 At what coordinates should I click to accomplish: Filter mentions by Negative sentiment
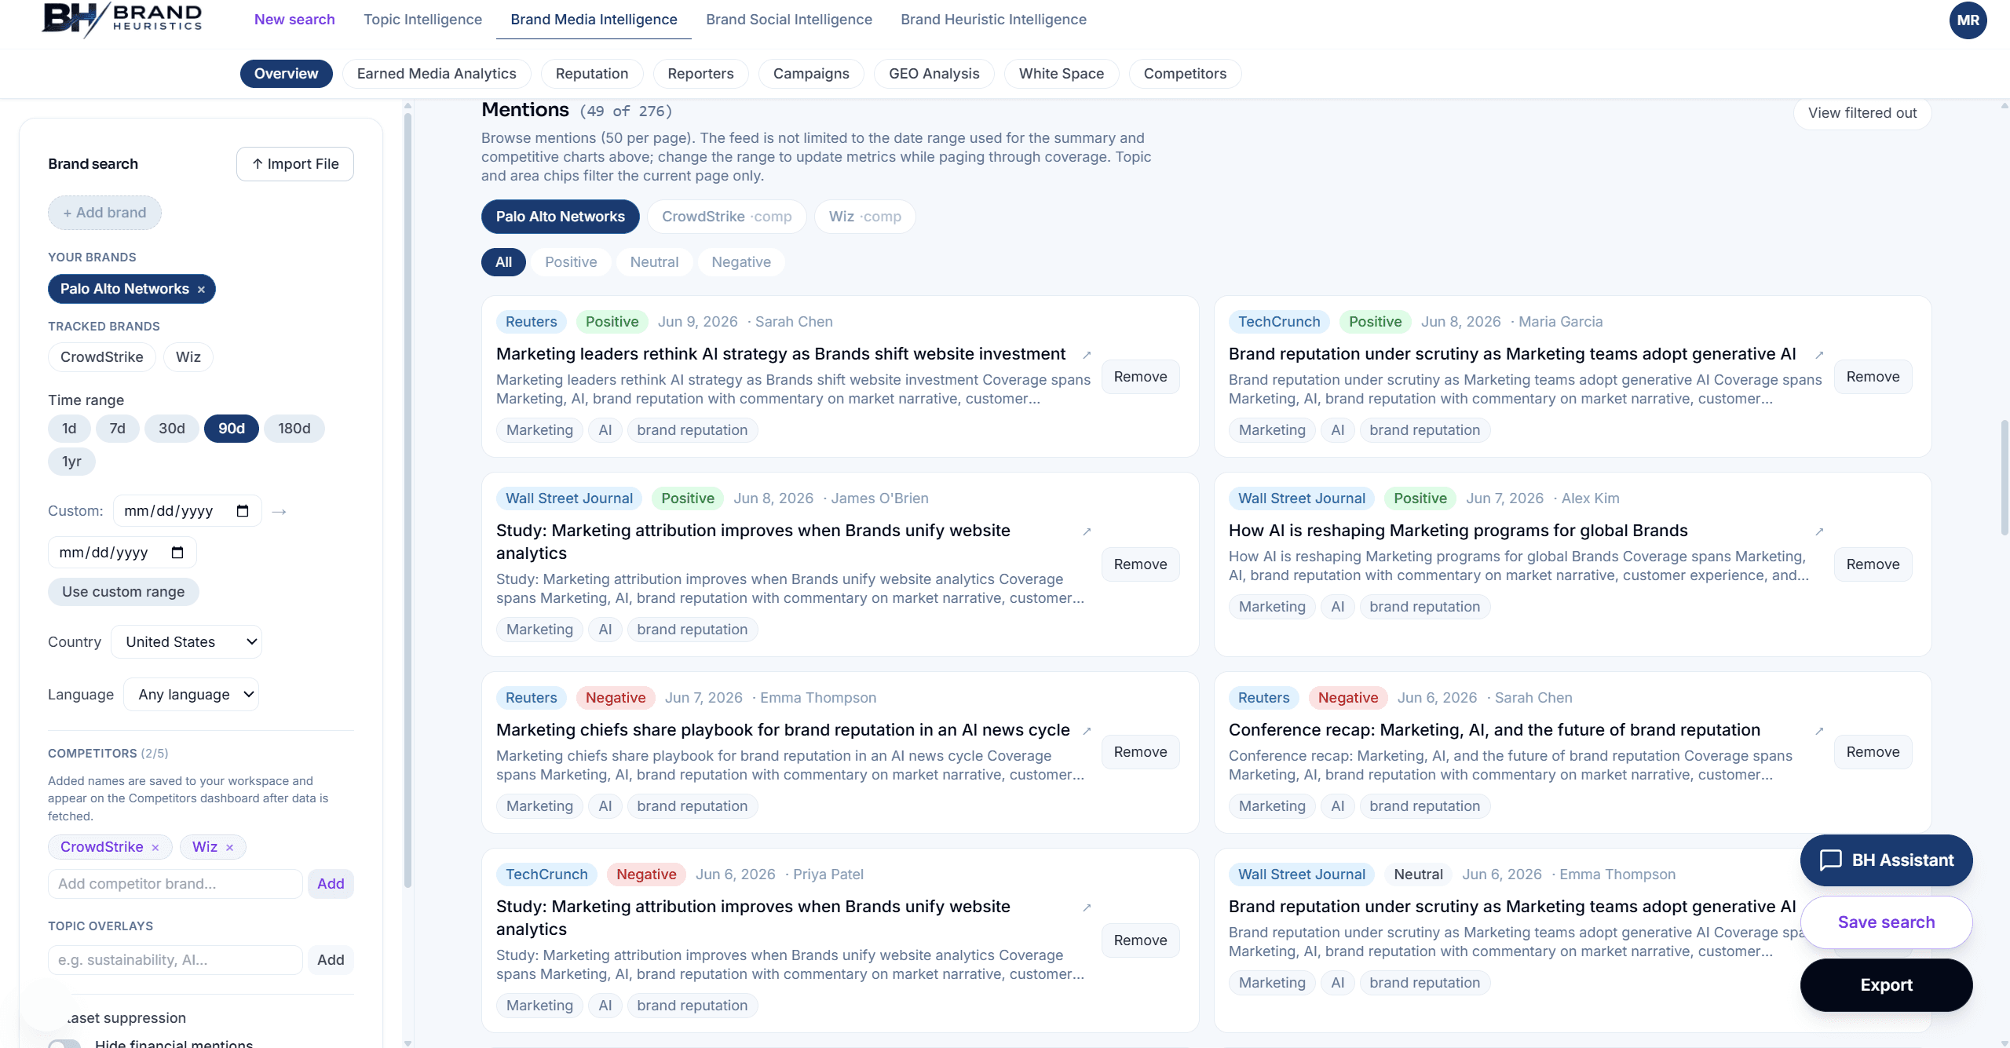coord(741,262)
